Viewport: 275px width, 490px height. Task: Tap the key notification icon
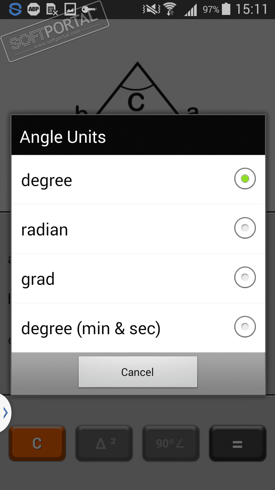pyautogui.click(x=88, y=10)
